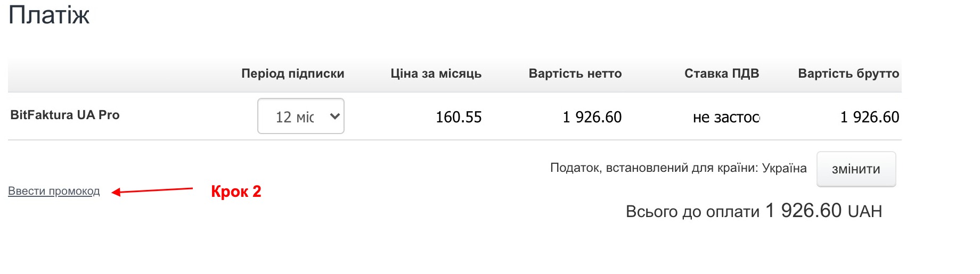Click the gross value 1 926.60 cell
Viewport: 980px width, 274px height.
[x=869, y=117]
